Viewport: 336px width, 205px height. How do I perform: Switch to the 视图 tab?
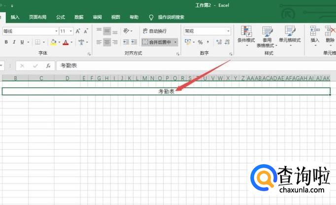click(x=116, y=17)
